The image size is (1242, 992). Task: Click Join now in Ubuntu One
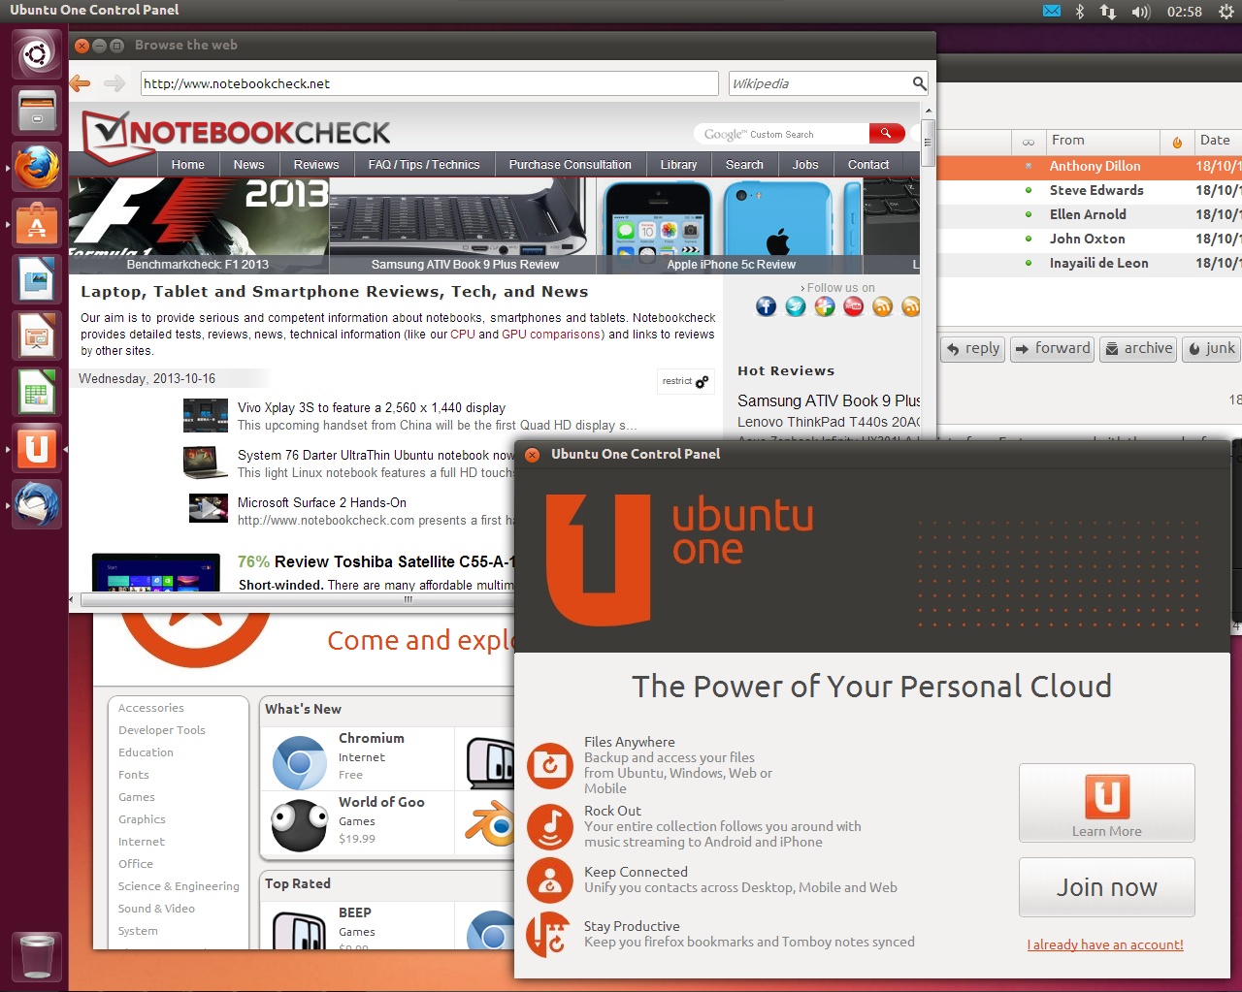[1107, 887]
